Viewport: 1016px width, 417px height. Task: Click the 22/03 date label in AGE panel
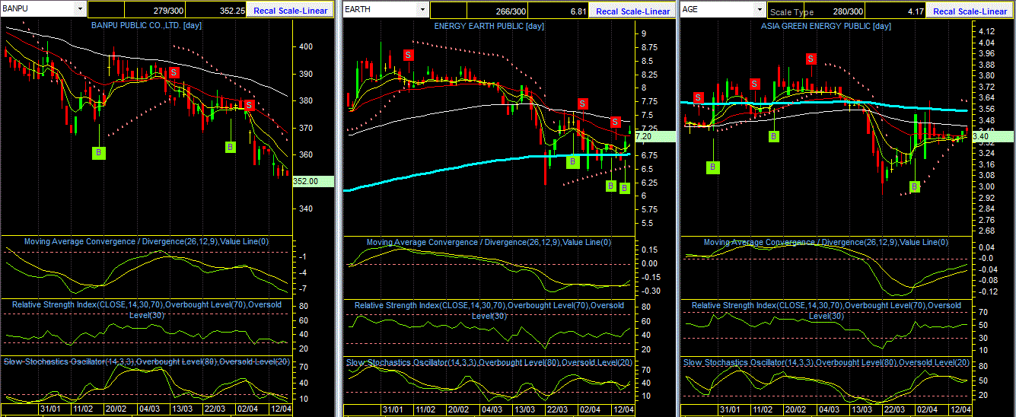tap(893, 409)
